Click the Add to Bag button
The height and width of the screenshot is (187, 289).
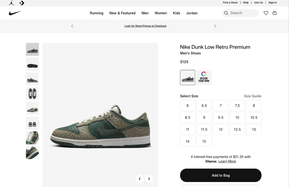click(220, 175)
